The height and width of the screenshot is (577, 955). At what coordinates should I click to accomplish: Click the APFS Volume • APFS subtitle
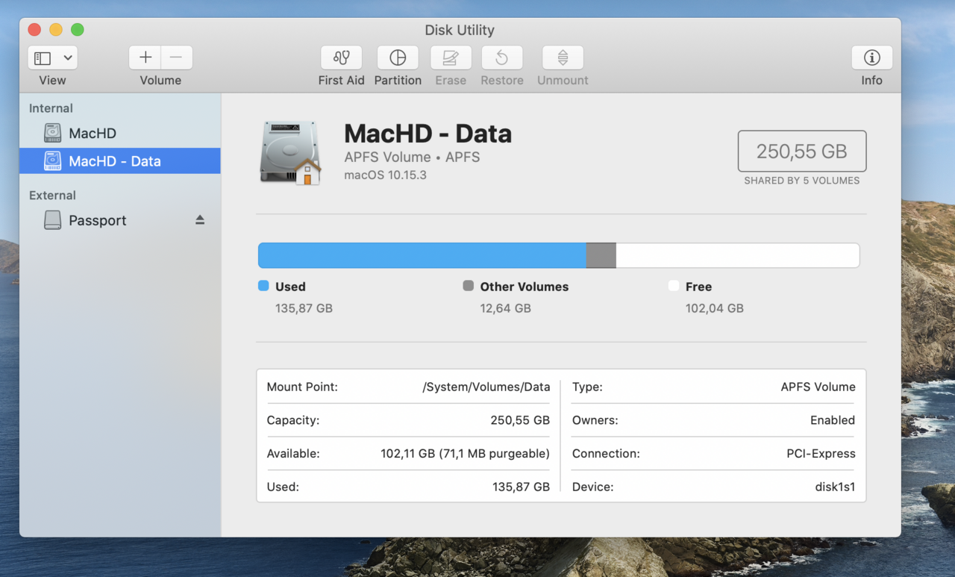[x=412, y=157]
